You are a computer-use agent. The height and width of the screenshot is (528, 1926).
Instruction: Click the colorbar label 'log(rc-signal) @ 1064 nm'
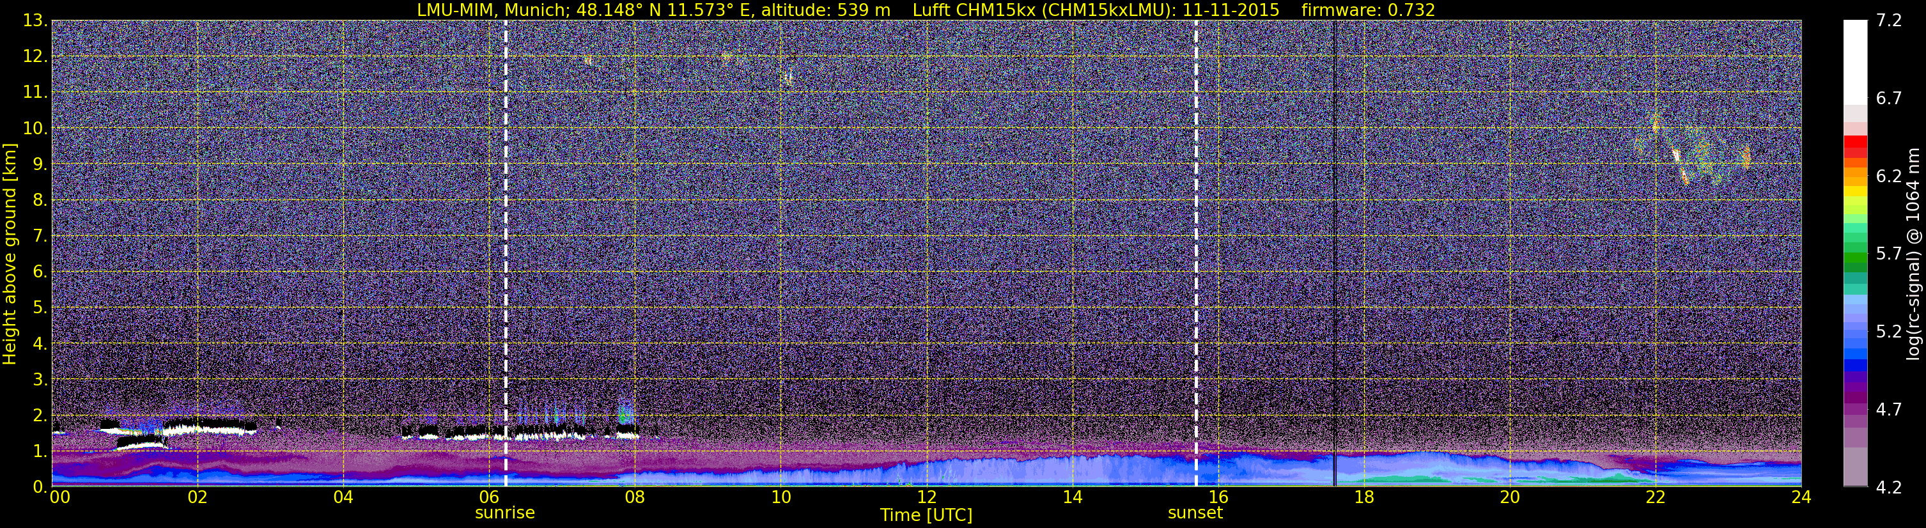pyautogui.click(x=1913, y=254)
